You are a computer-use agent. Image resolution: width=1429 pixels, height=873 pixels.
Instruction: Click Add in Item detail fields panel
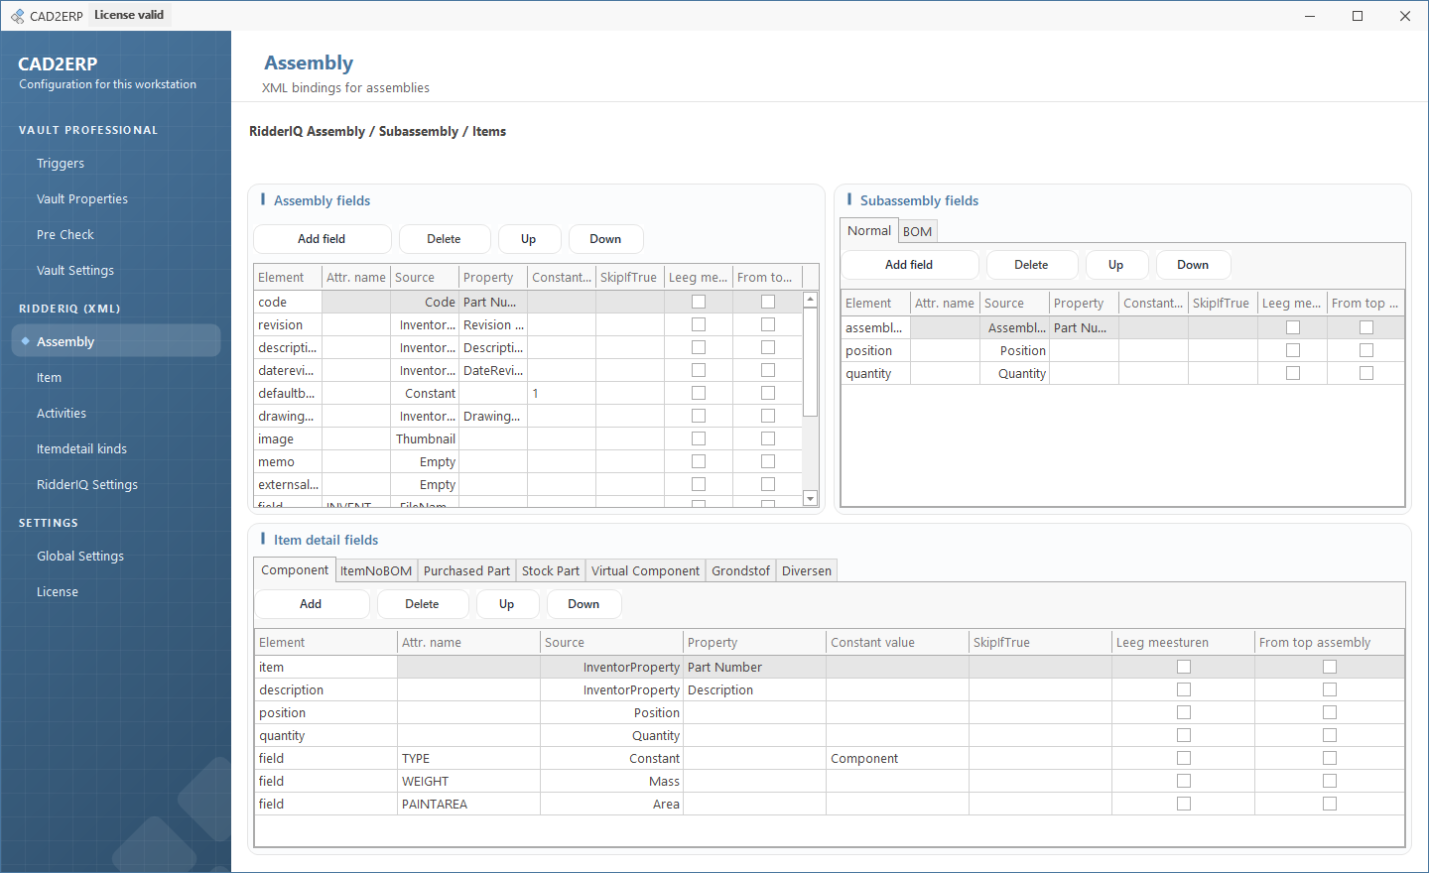pyautogui.click(x=311, y=604)
